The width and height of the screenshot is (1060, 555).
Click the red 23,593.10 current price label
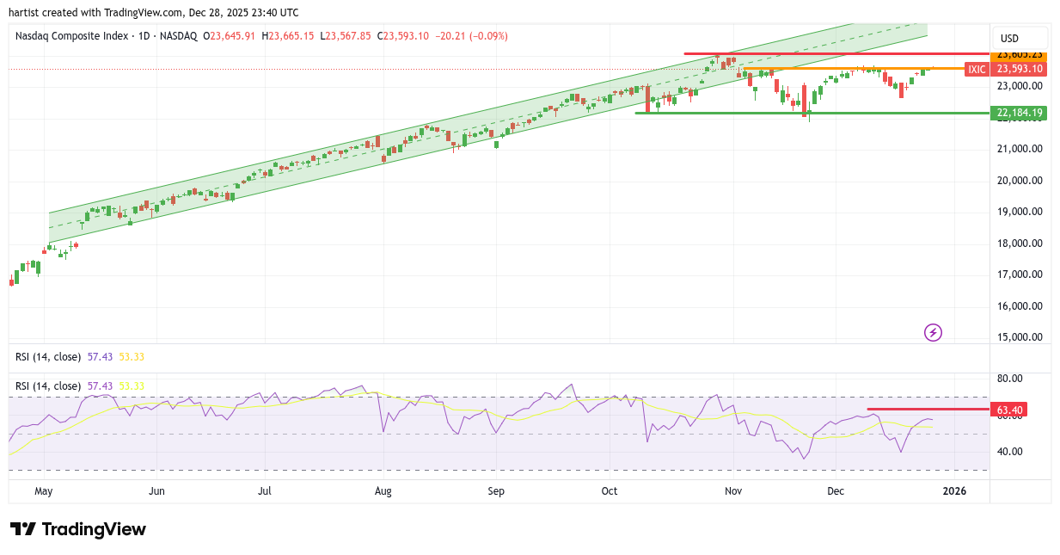point(1020,70)
